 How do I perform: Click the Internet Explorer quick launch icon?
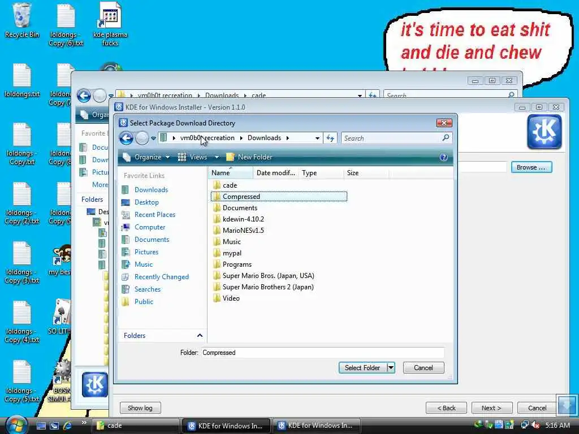68,426
